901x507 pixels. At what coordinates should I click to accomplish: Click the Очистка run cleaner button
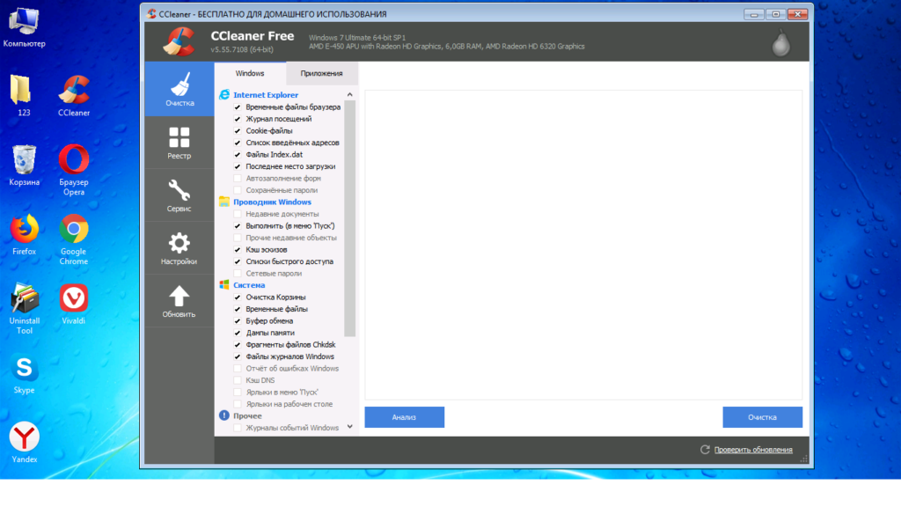click(x=762, y=417)
